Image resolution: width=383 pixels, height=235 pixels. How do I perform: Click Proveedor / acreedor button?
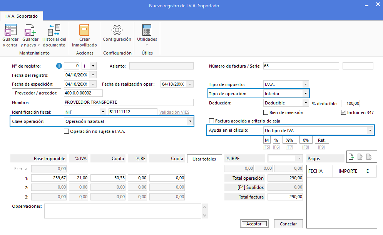(37, 93)
